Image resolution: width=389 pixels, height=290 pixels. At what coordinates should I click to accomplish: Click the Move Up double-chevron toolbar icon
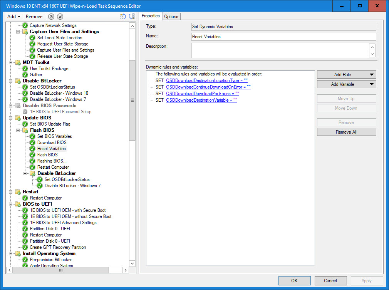tap(52, 17)
